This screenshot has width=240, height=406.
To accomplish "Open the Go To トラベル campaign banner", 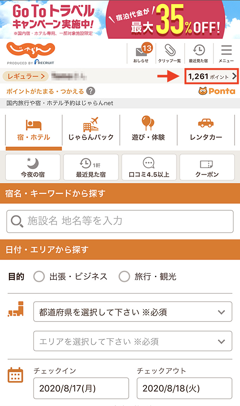I will click(x=120, y=19).
